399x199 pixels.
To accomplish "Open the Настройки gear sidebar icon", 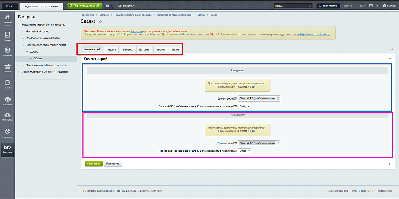I will 7,133.
